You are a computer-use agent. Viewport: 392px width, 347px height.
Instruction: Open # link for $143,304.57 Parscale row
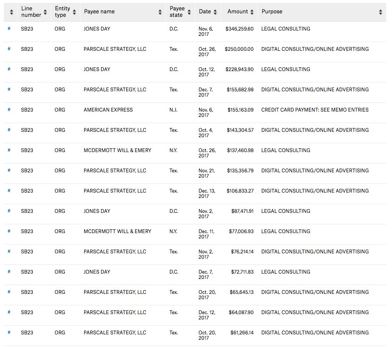coord(9,130)
